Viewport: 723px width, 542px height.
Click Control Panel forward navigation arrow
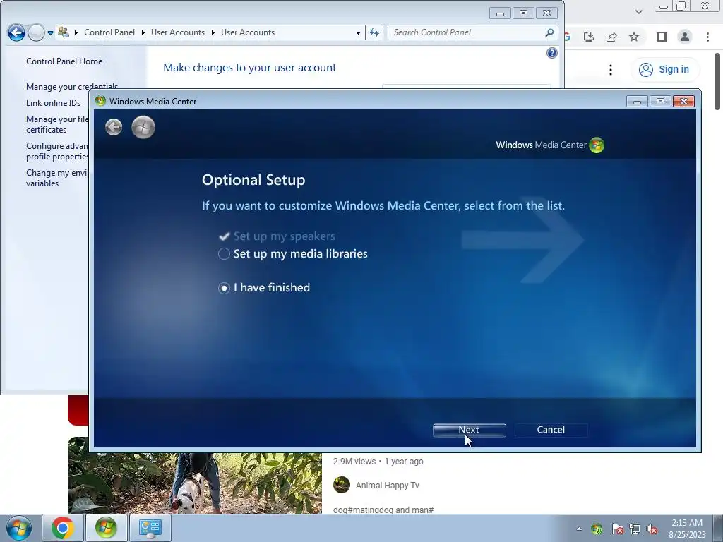[36, 32]
